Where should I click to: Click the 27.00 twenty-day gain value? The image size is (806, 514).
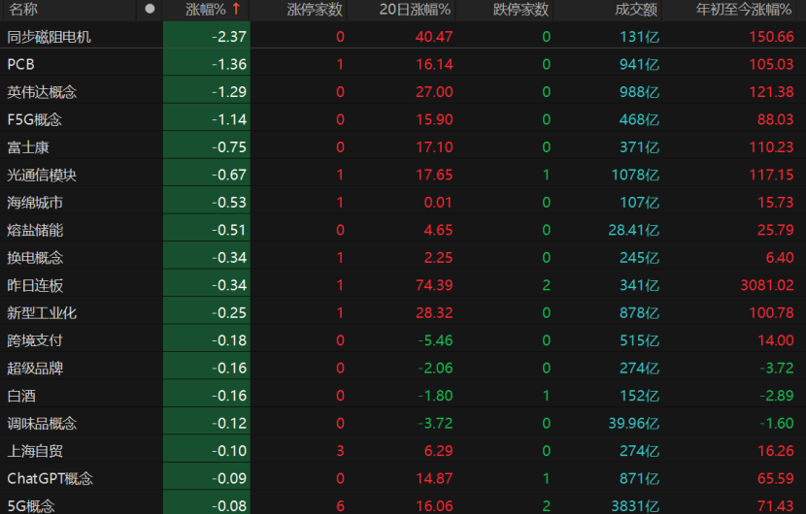[x=434, y=92]
